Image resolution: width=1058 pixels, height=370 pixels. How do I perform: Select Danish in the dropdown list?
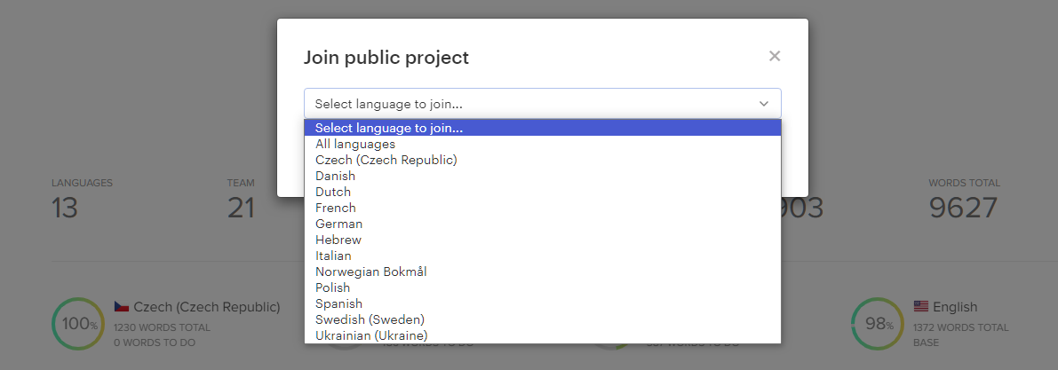[335, 176]
